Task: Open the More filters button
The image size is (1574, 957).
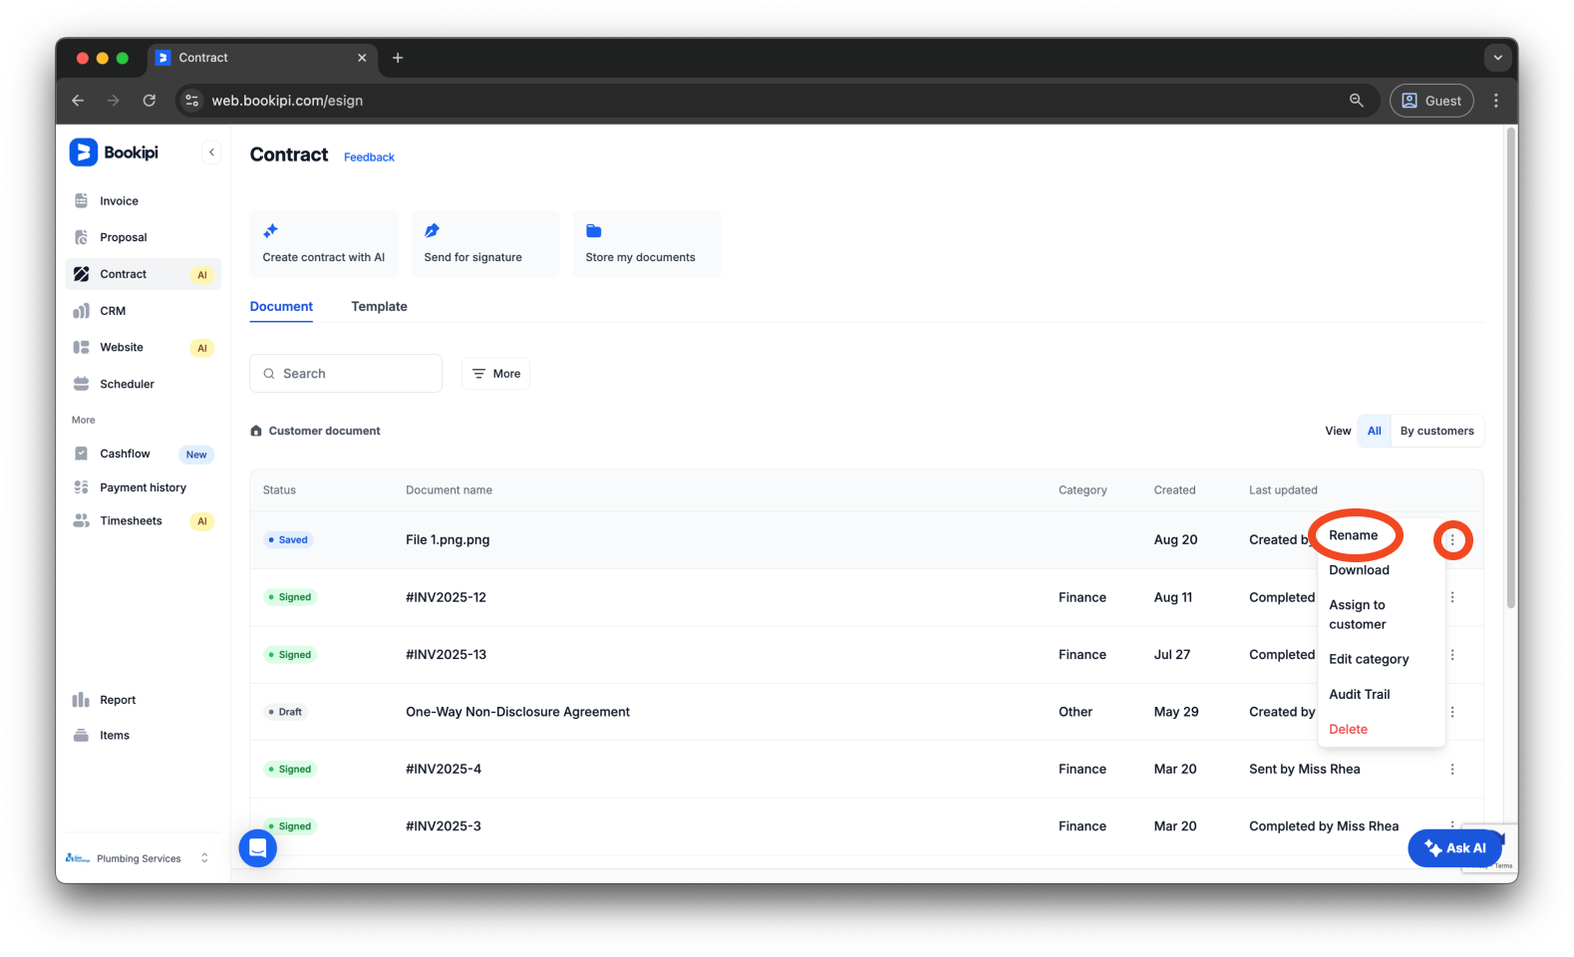Action: coord(495,374)
